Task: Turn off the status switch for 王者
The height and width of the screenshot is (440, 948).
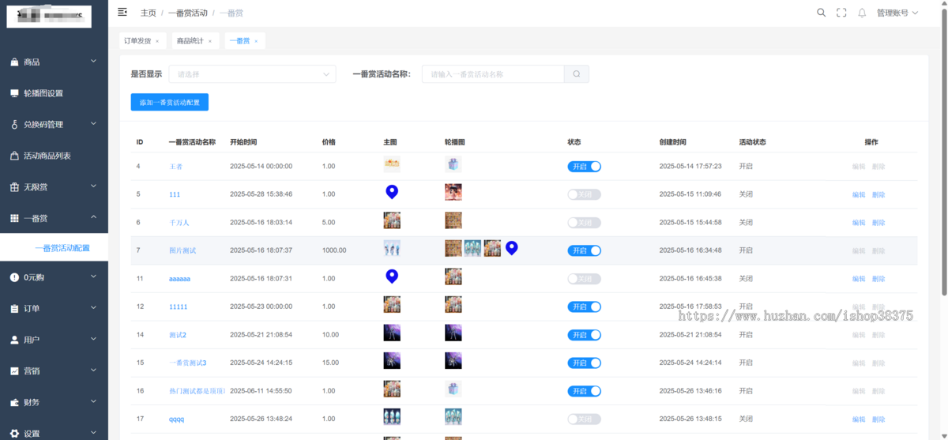Action: pos(584,167)
